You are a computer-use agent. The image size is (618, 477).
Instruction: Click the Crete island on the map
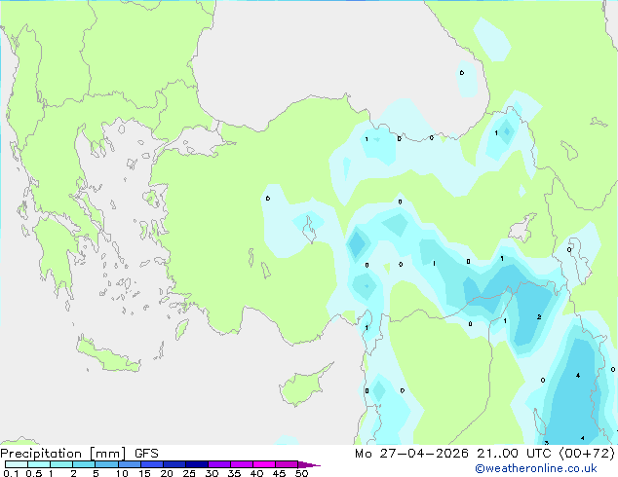[105, 356]
